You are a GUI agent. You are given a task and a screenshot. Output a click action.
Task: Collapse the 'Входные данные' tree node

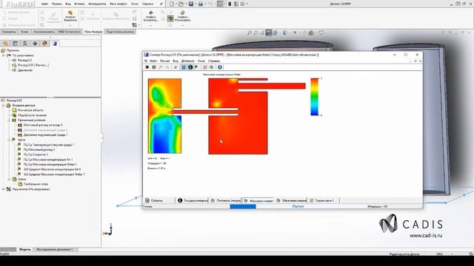point(4,106)
